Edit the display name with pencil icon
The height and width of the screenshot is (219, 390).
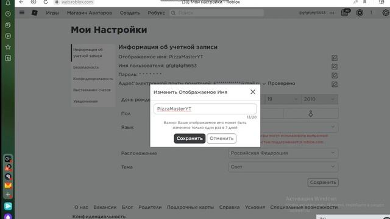[x=335, y=58]
